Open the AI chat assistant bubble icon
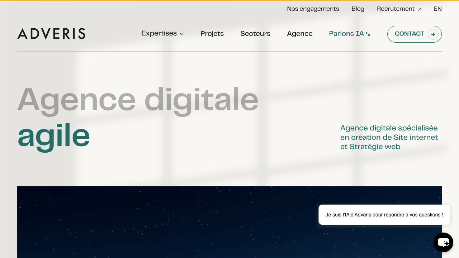459x258 pixels. pyautogui.click(x=443, y=243)
